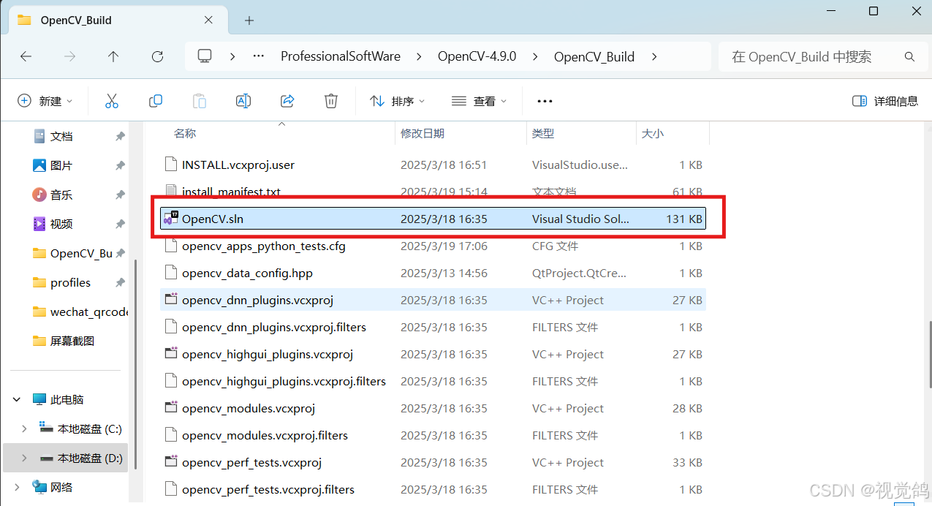
Task: Toggle the 详细信息 details pane
Action: 884,100
